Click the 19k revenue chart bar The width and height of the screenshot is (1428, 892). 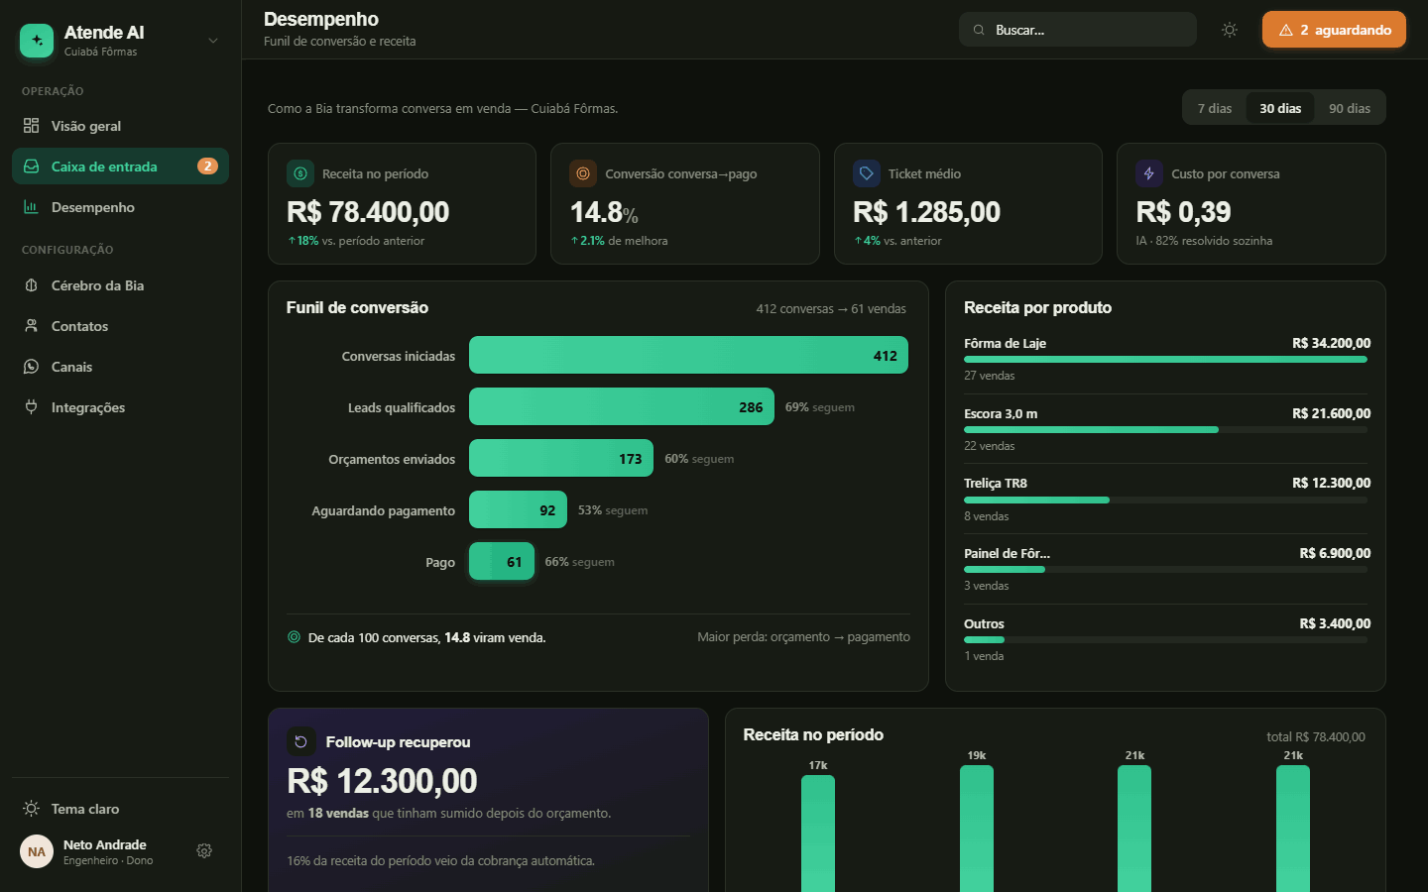(977, 829)
